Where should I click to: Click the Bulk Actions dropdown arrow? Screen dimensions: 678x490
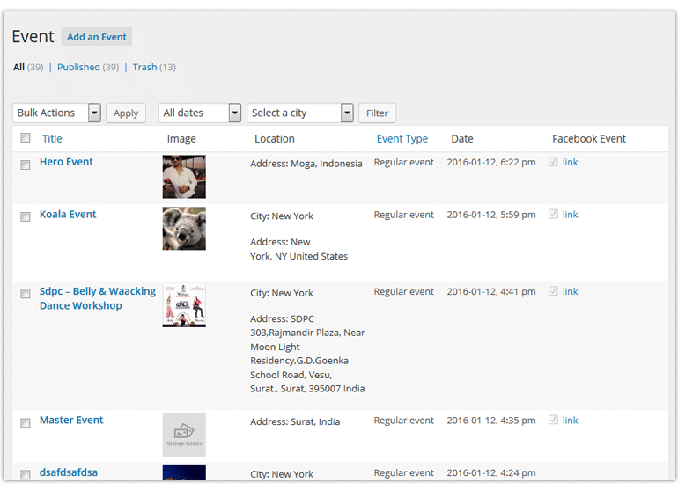(94, 113)
